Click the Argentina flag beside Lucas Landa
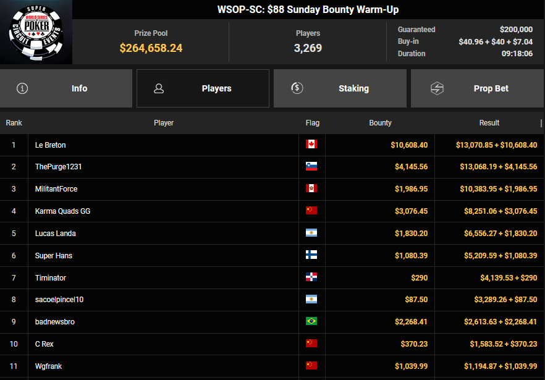The width and height of the screenshot is (545, 380). (x=311, y=233)
